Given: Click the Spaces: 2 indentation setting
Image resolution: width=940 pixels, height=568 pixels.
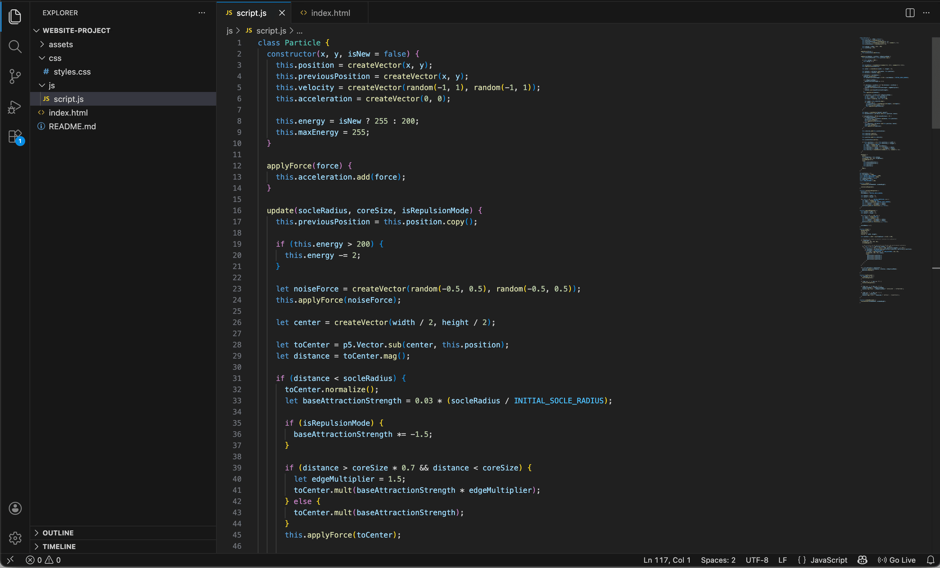Looking at the screenshot, I should pyautogui.click(x=718, y=560).
